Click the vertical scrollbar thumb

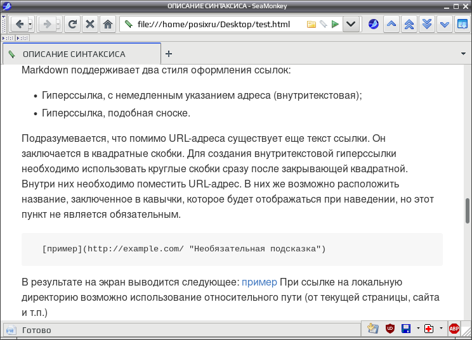tap(468, 211)
